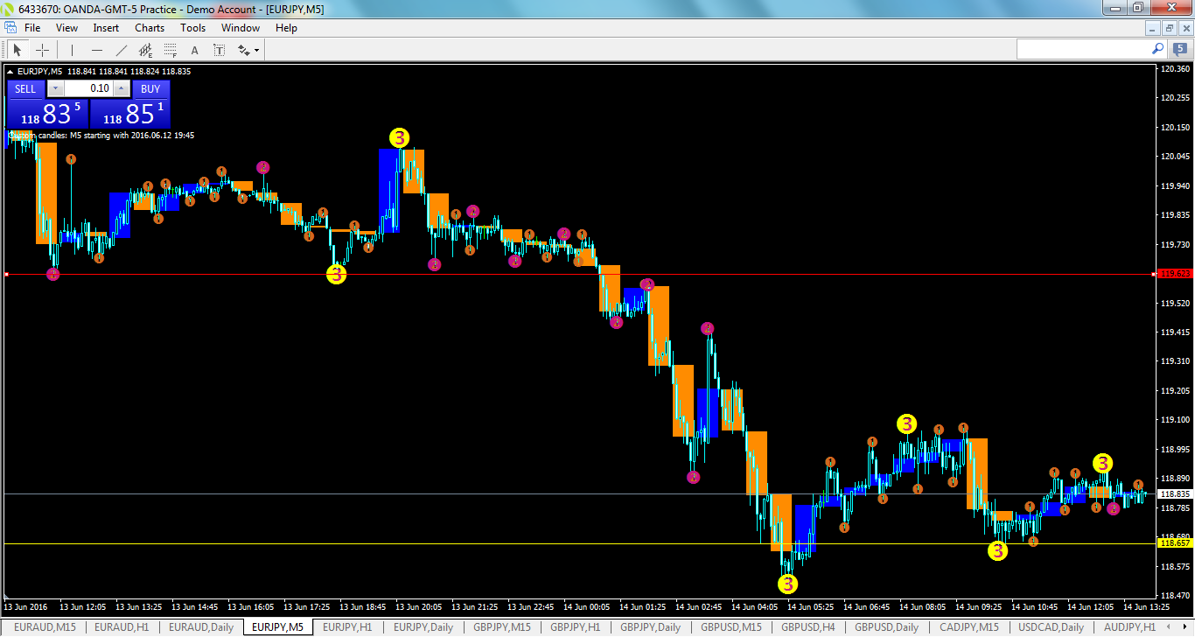Screen dimensions: 1195x637
Task: Select the Text annotation tool
Action: click(194, 49)
